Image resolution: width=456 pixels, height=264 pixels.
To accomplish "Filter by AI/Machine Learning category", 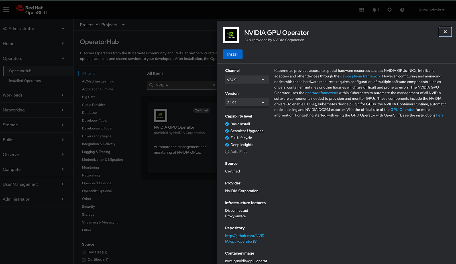I will [98, 81].
